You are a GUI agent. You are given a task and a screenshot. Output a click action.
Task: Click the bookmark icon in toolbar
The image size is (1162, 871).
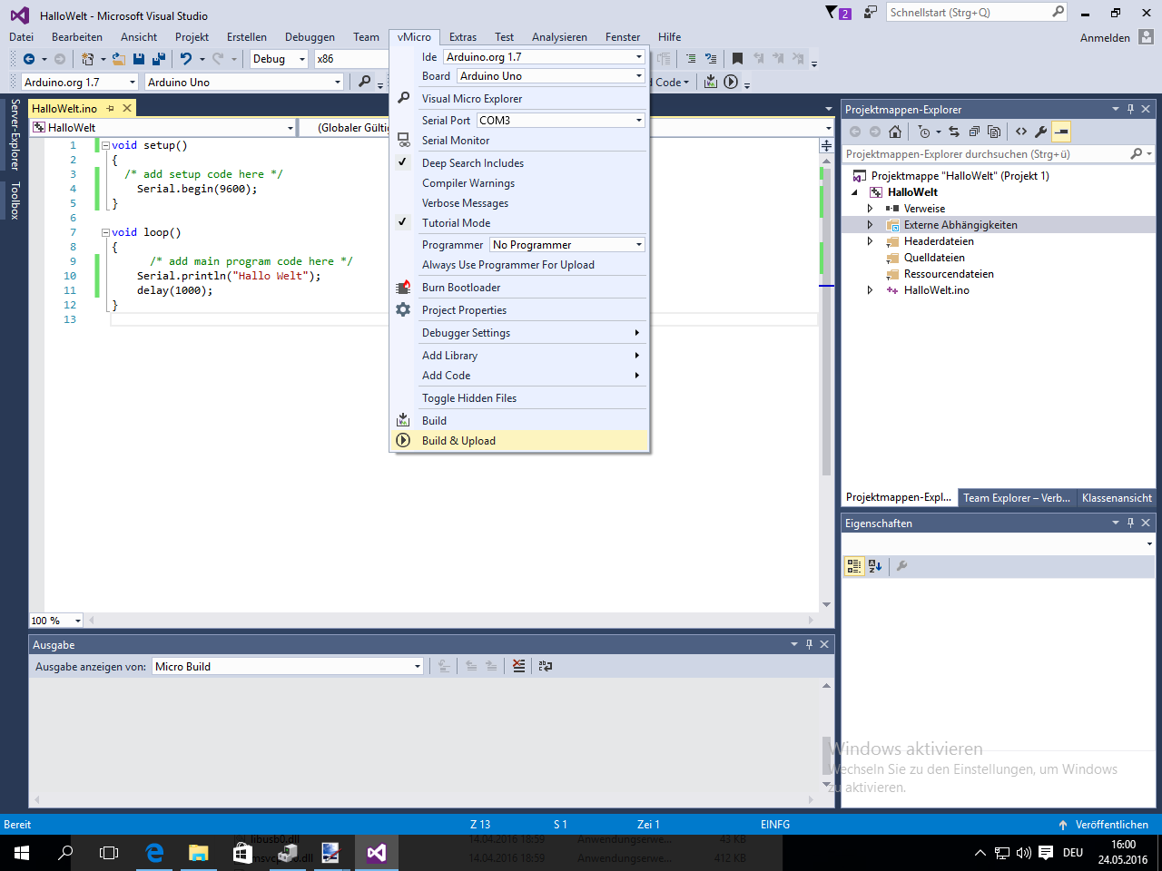(x=737, y=59)
